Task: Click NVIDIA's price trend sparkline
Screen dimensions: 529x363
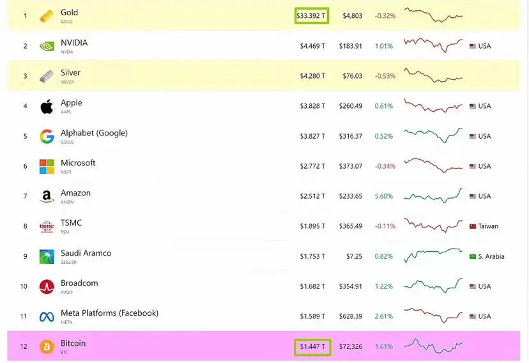Action: pos(433,45)
